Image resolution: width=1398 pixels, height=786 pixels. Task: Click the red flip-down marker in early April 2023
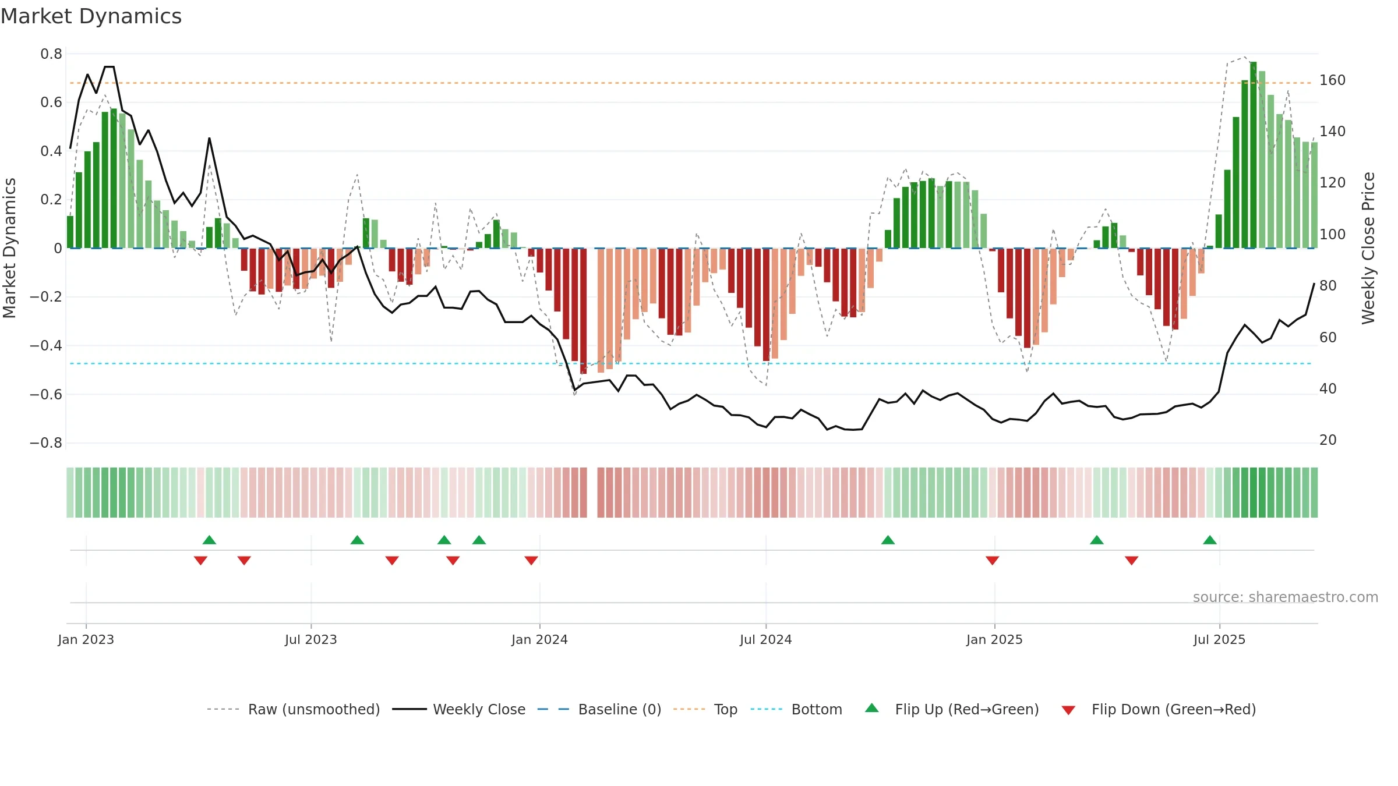click(x=200, y=560)
